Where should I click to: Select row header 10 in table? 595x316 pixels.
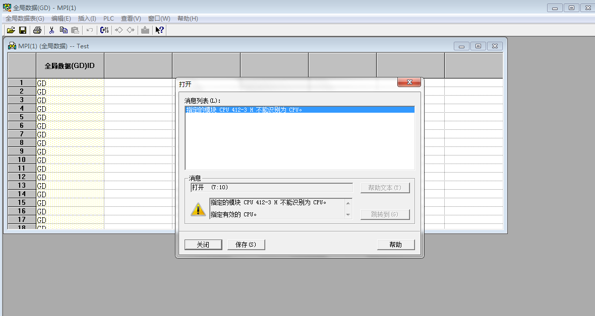tap(22, 160)
